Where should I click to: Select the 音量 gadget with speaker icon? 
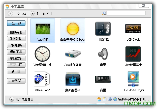(x=103, y=57)
